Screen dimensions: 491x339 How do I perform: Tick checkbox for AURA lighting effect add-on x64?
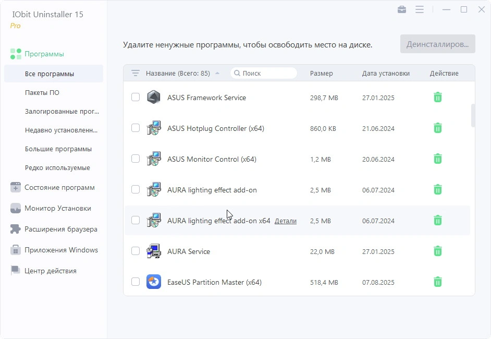pyautogui.click(x=136, y=220)
